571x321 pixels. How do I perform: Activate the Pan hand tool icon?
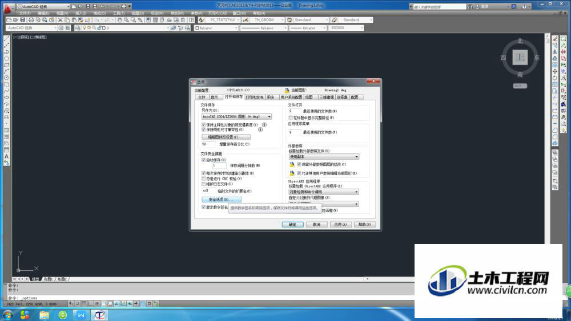pos(119,20)
